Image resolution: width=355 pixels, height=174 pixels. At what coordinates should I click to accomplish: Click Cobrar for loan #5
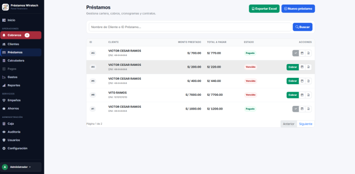pyautogui.click(x=293, y=81)
